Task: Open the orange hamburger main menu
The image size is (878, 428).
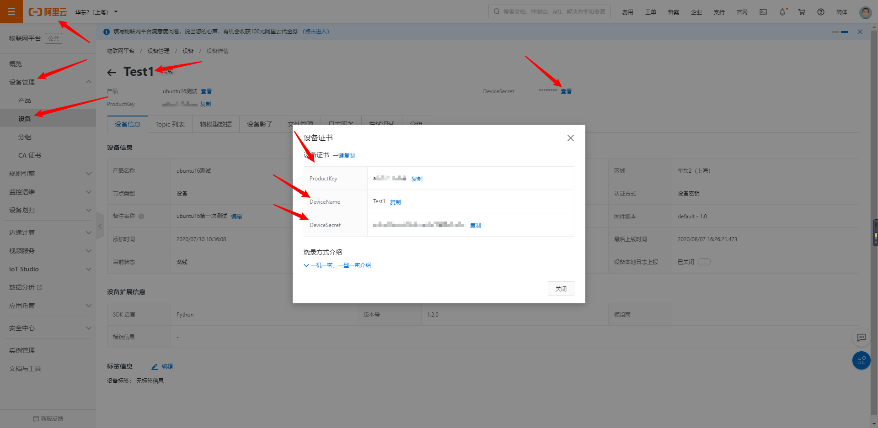Action: (x=11, y=11)
